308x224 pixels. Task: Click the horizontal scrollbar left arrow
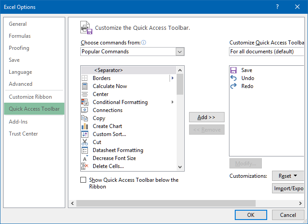[72, 204]
